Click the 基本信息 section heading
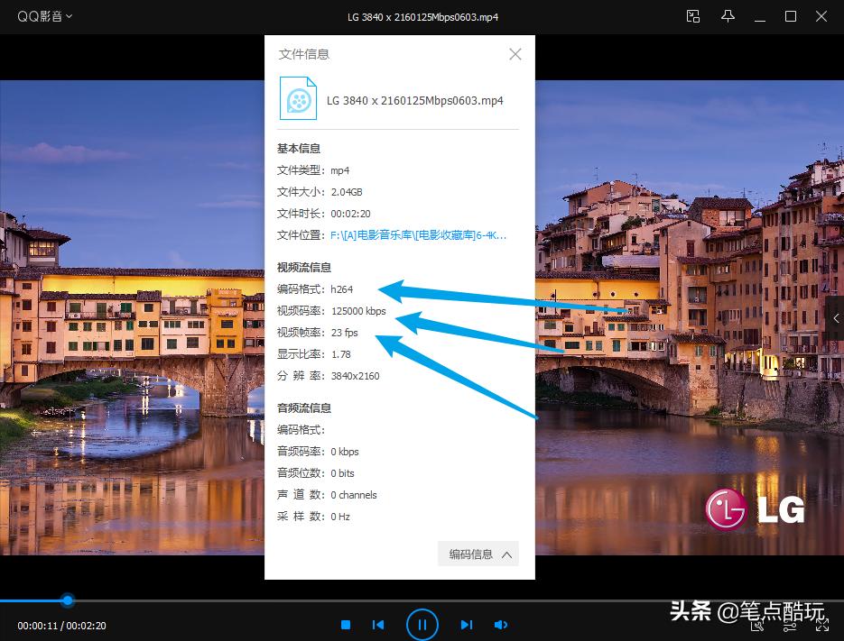The width and height of the screenshot is (844, 641). [299, 149]
